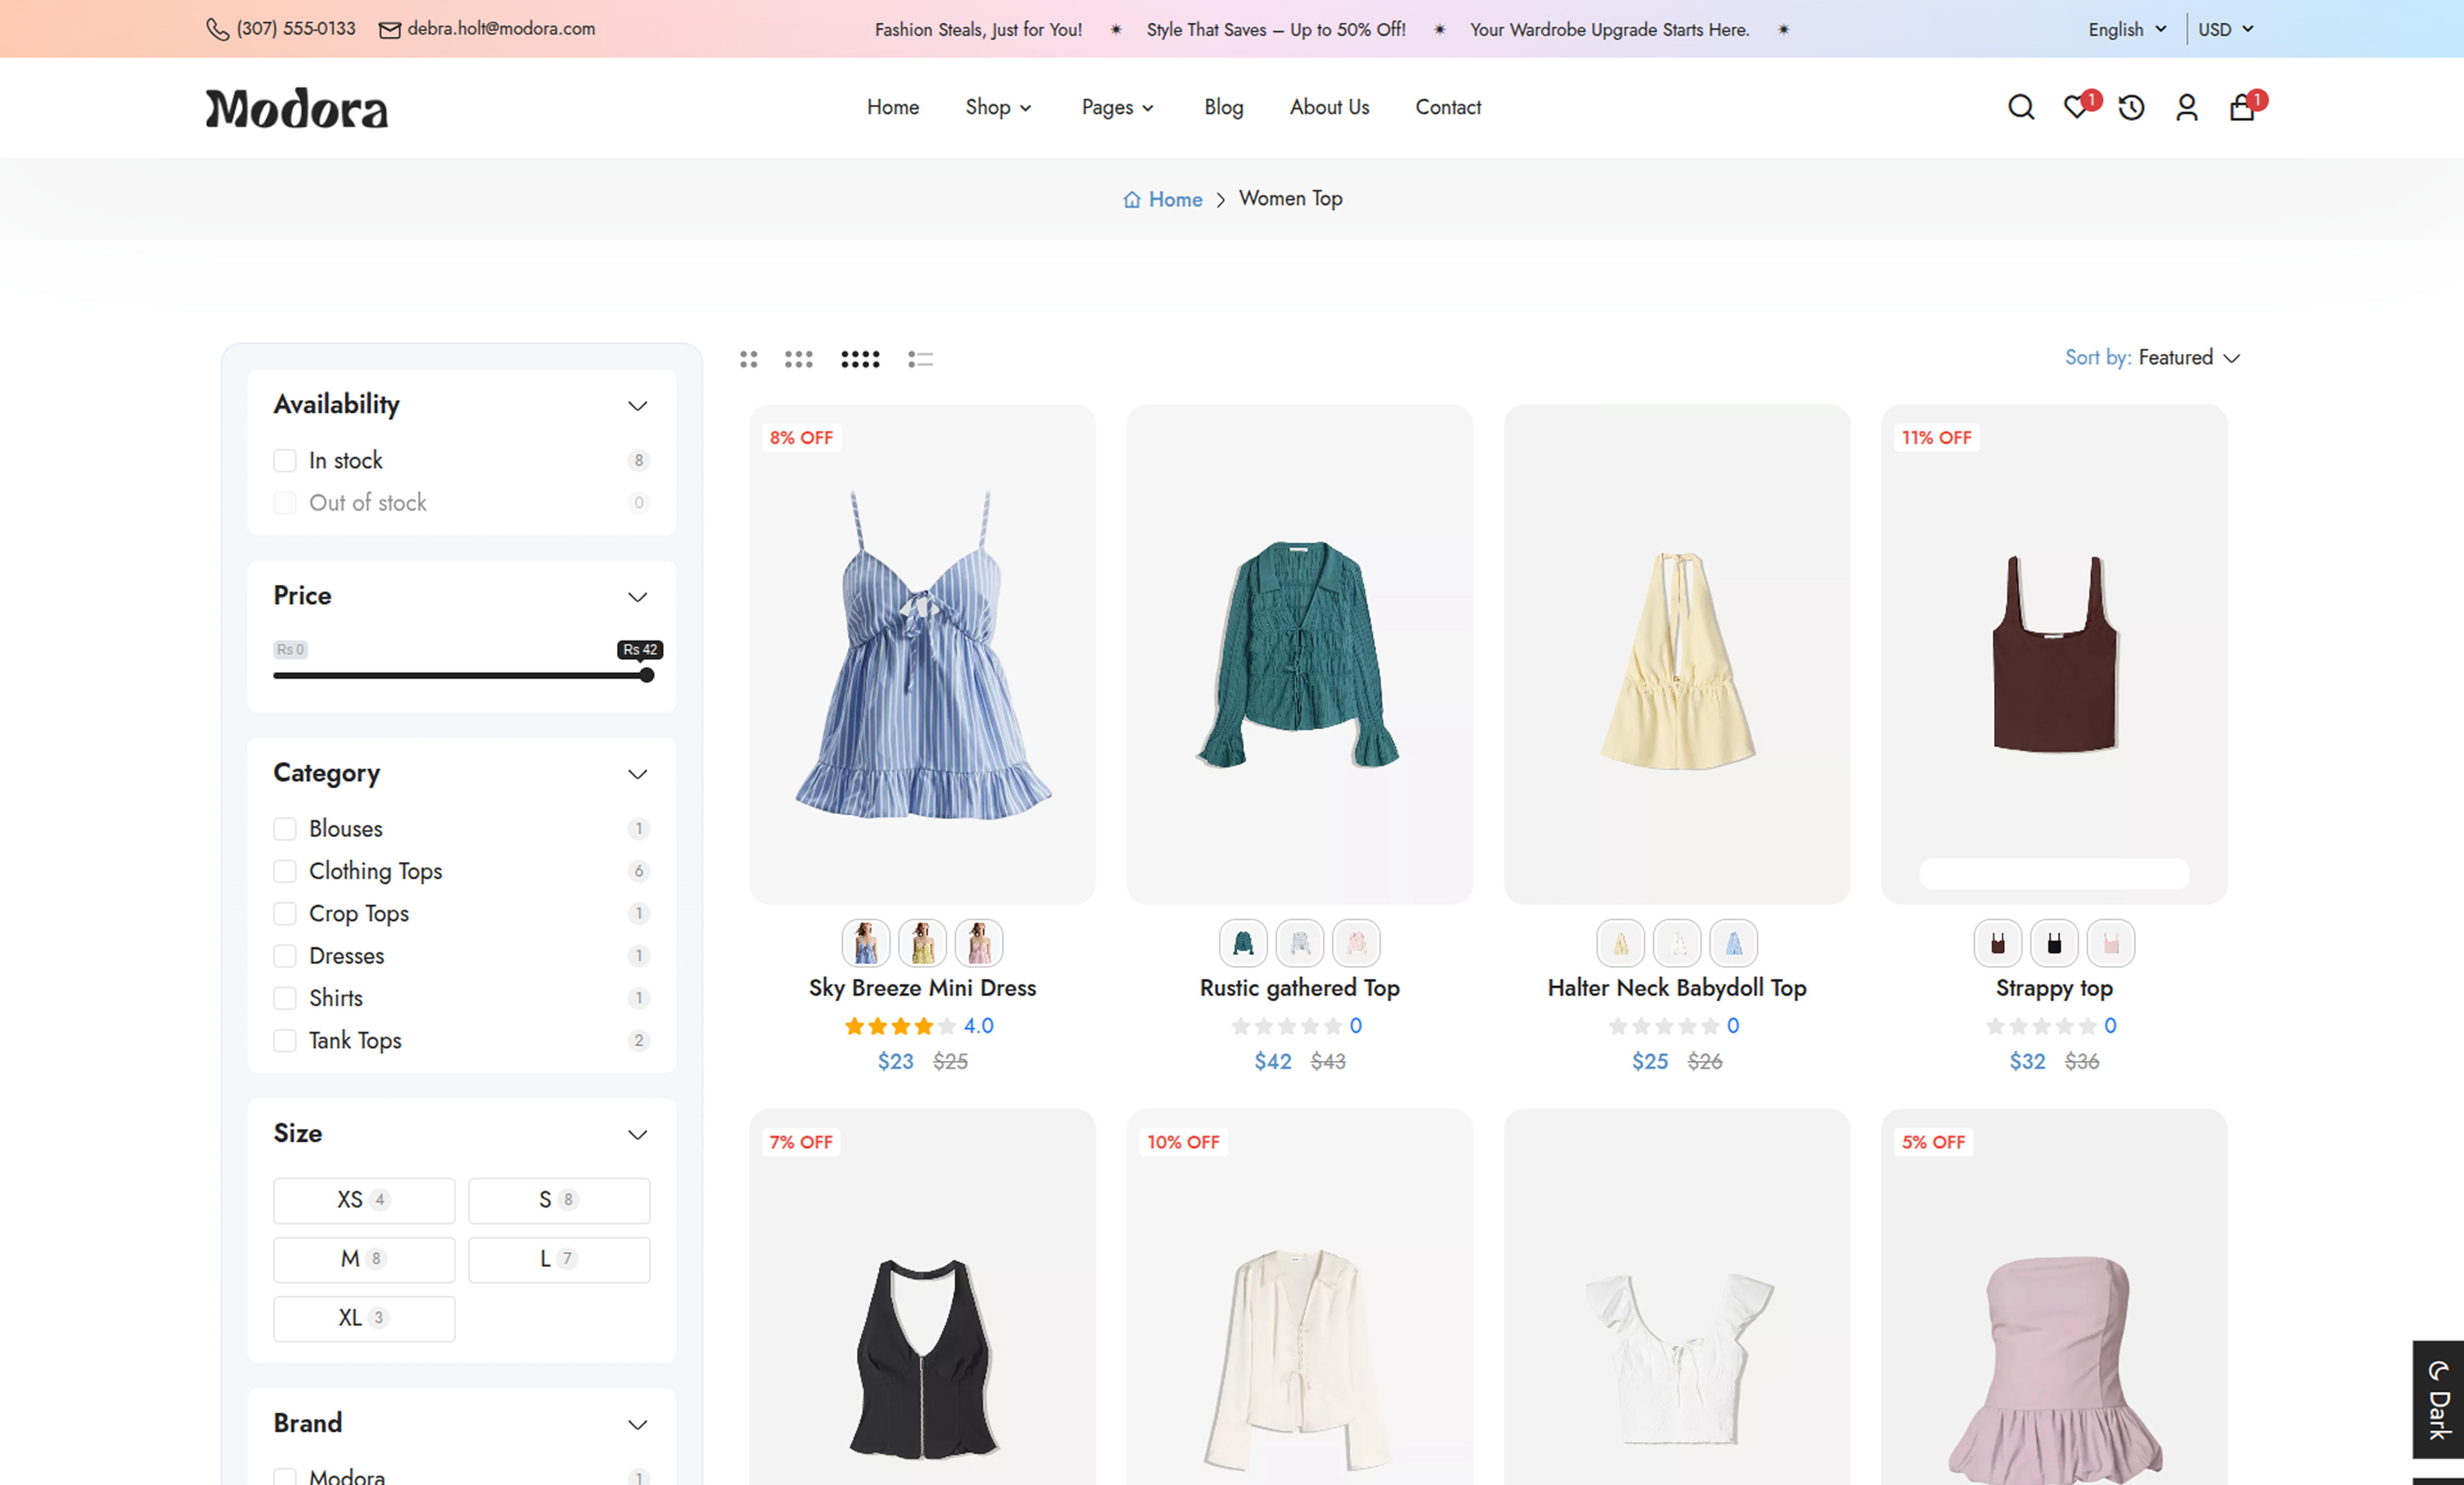2464x1485 pixels.
Task: Select size XS filter button
Action: click(364, 1200)
